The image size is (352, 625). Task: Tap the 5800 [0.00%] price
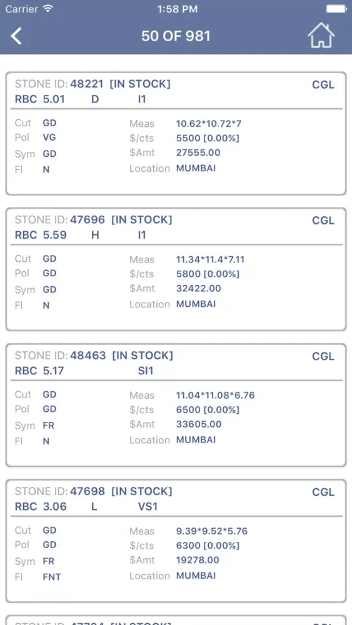[x=208, y=274]
